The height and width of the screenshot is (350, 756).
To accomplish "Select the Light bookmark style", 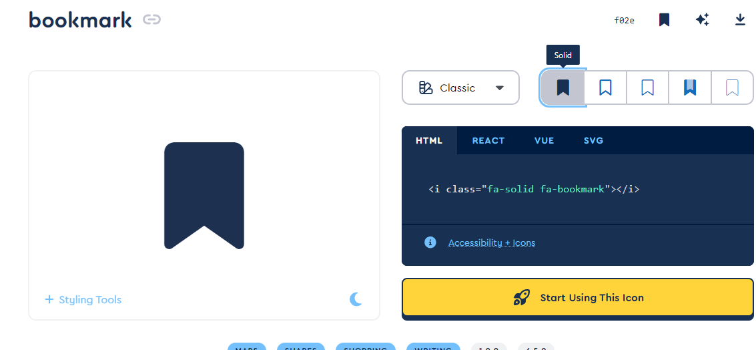I will tap(647, 87).
